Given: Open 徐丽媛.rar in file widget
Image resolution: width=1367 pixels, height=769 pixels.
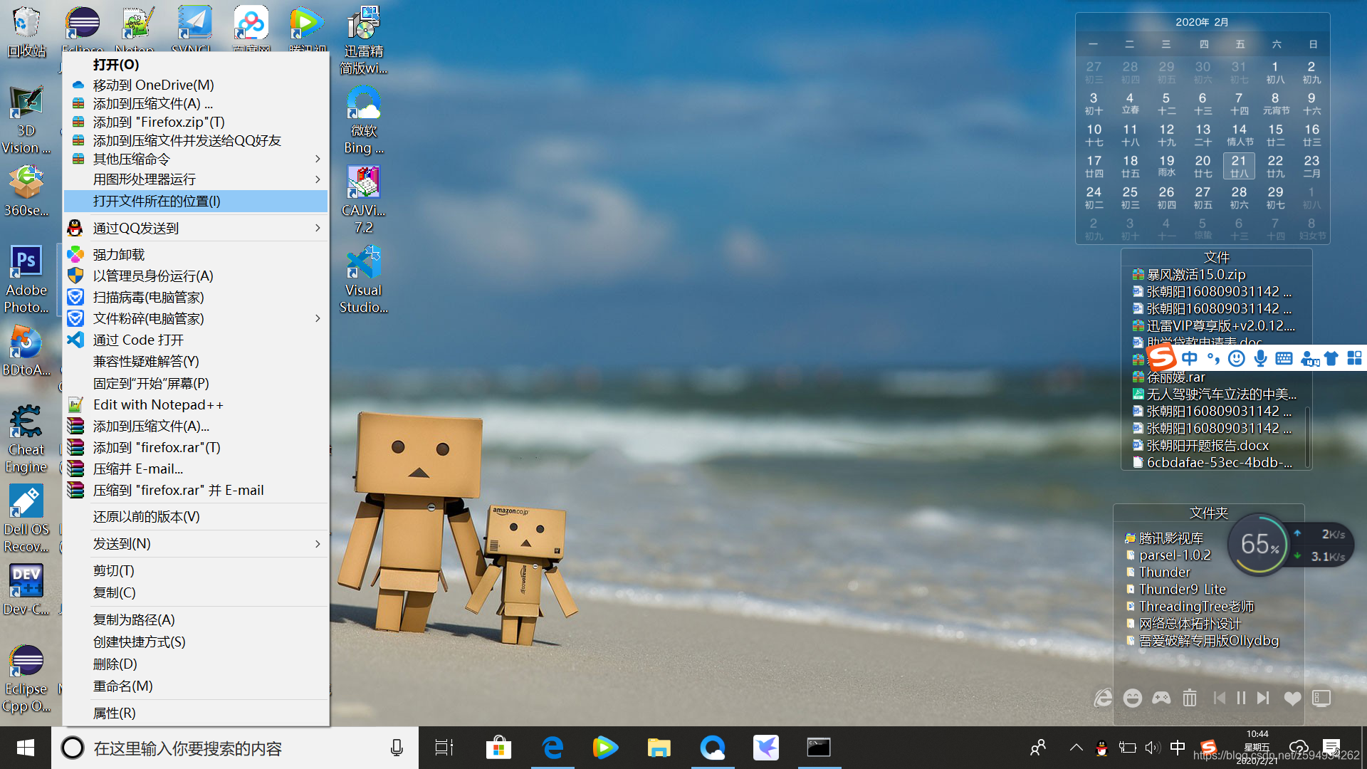Looking at the screenshot, I should (1168, 377).
